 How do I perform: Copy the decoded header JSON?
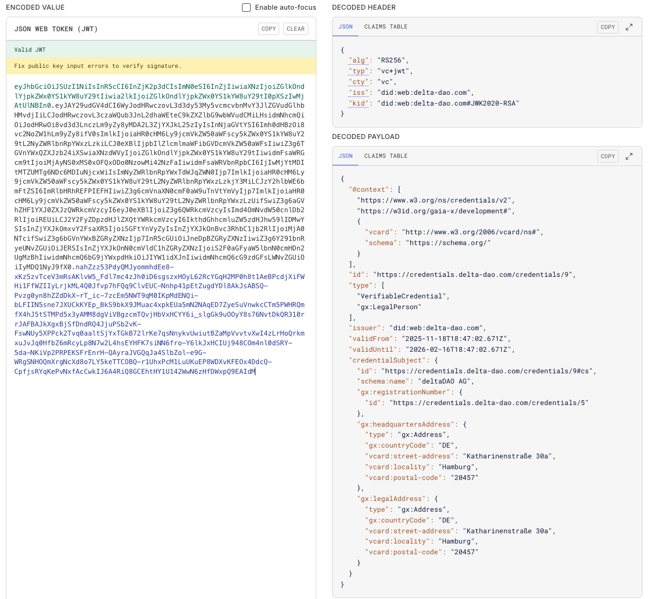pyautogui.click(x=607, y=27)
